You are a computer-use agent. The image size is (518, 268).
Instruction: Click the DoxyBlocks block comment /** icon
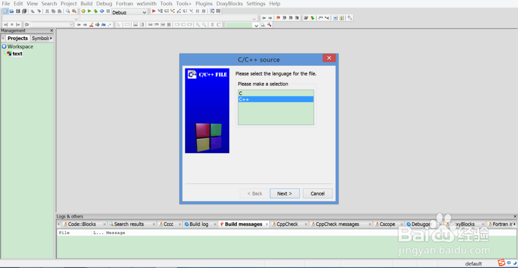(x=321, y=18)
